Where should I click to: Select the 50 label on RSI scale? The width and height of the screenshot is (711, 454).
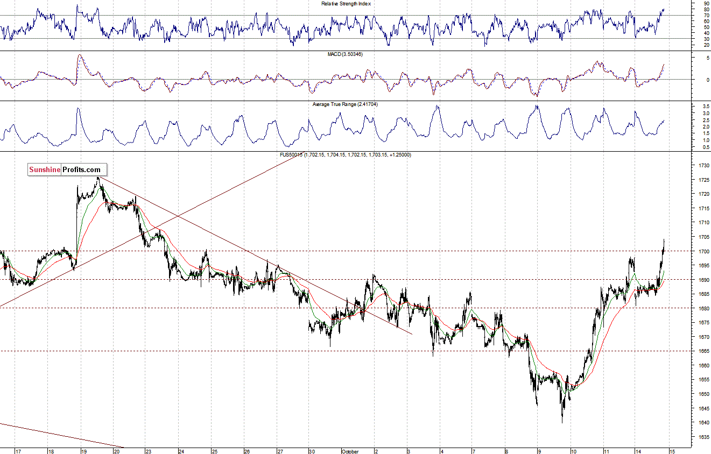click(x=706, y=27)
